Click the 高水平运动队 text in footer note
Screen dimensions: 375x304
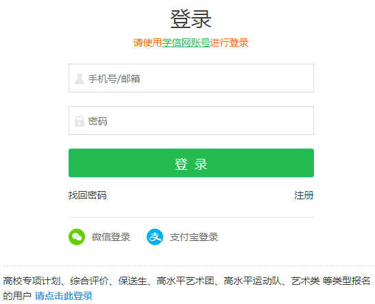(252, 281)
